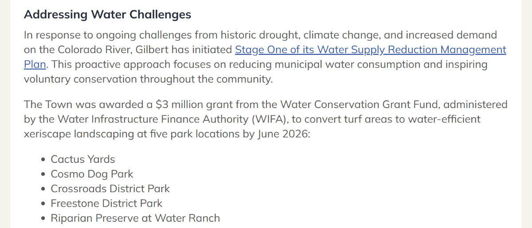This screenshot has width=532, height=228.
Task: Click the Crossroads District Park entry
Action: tap(110, 189)
